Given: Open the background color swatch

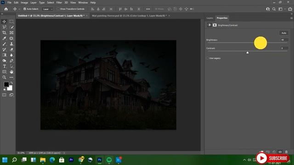Looking at the screenshot, I should click(10, 88).
